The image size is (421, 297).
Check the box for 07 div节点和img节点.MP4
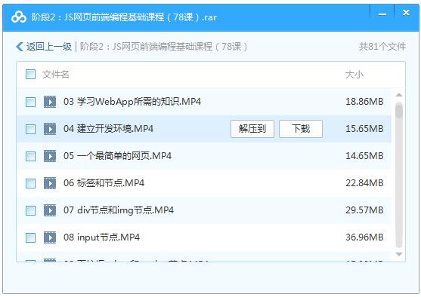point(30,210)
